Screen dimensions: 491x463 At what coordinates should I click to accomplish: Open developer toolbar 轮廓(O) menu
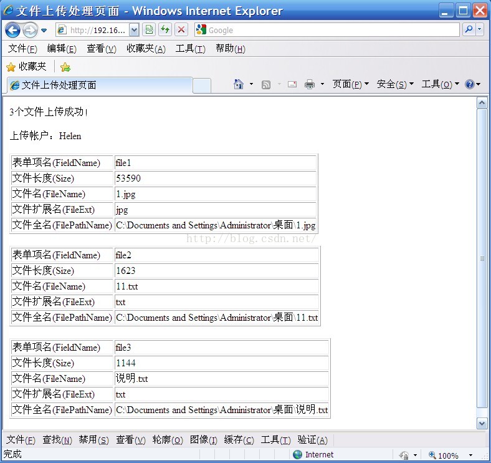[168, 440]
